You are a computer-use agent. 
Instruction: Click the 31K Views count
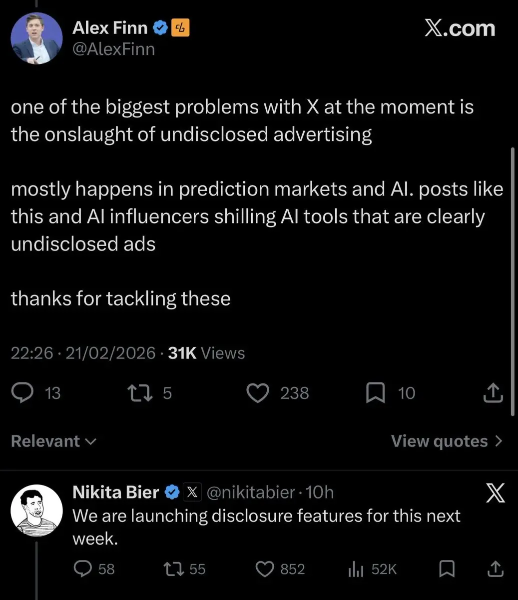coord(206,353)
